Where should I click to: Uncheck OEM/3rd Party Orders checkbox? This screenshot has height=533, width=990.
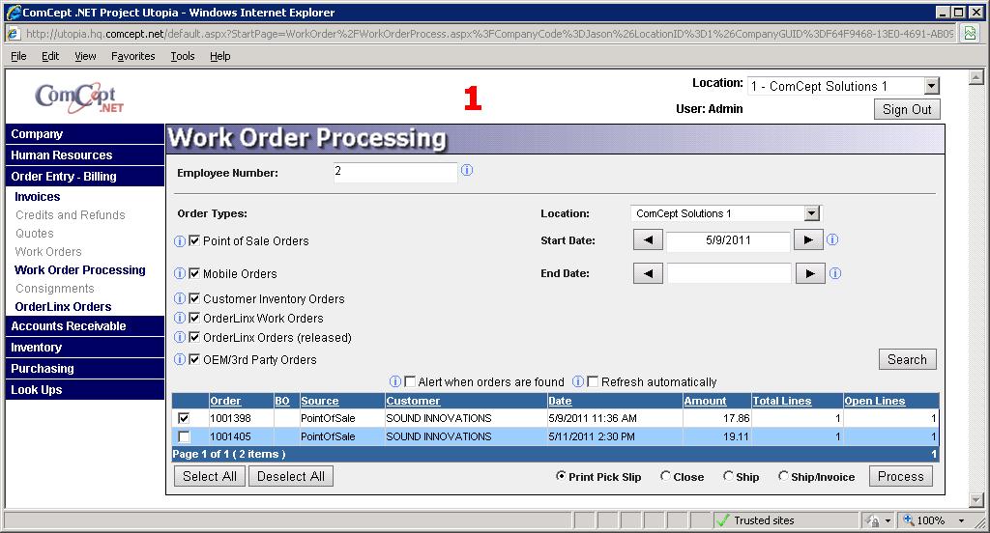(194, 359)
